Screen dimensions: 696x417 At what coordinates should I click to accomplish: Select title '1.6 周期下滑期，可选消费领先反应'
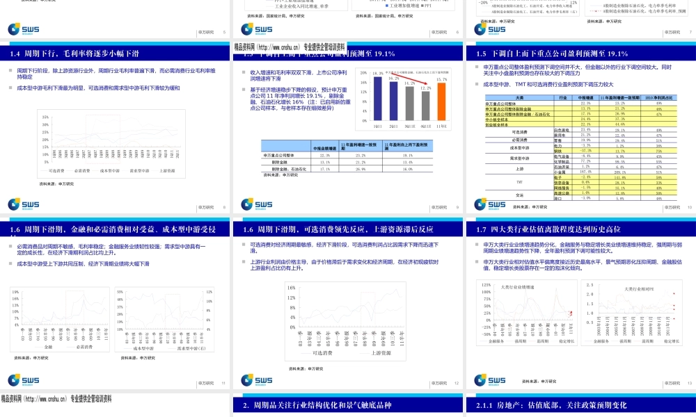pos(338,229)
